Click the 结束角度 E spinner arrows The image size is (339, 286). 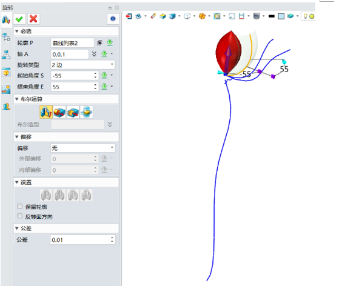tap(95, 87)
